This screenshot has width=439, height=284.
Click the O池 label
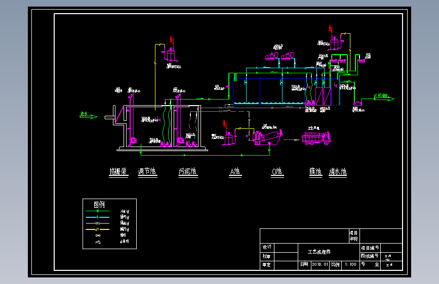coord(277,171)
